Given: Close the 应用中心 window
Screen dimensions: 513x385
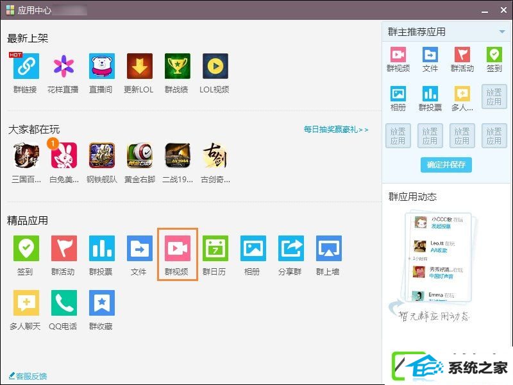Looking at the screenshot, I should [504, 10].
